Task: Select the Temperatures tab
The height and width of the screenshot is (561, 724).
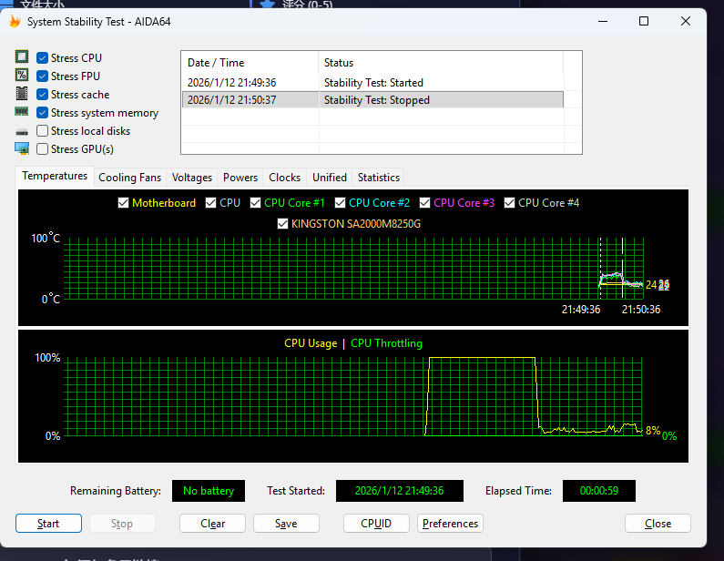Action: coord(55,176)
